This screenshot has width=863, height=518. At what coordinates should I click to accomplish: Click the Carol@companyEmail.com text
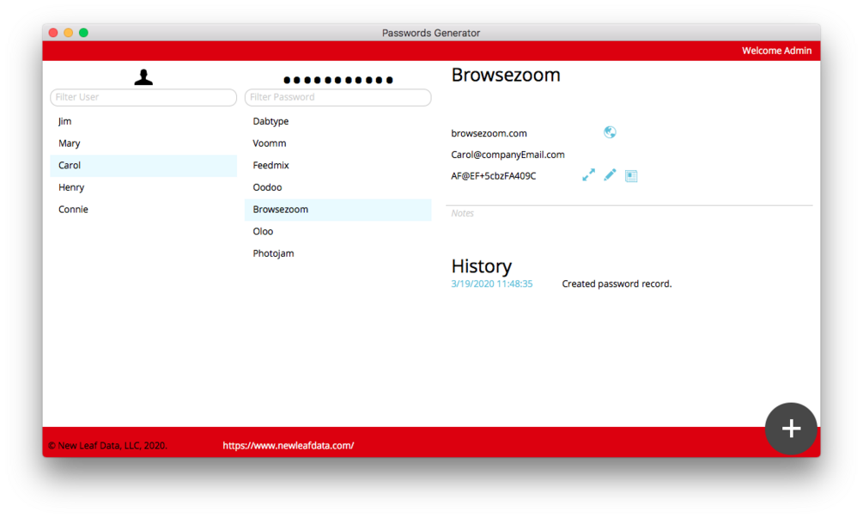tap(507, 155)
